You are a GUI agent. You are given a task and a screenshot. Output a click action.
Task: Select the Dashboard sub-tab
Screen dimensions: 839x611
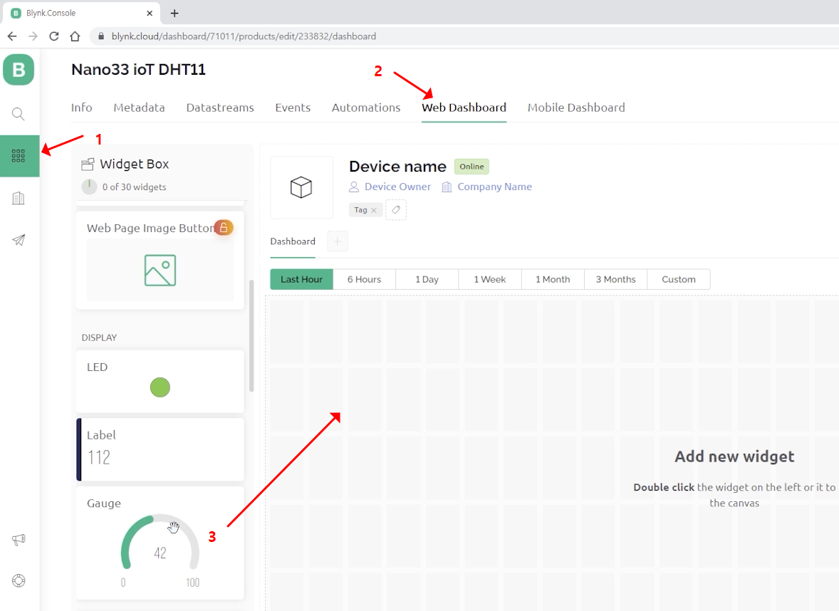tap(293, 241)
